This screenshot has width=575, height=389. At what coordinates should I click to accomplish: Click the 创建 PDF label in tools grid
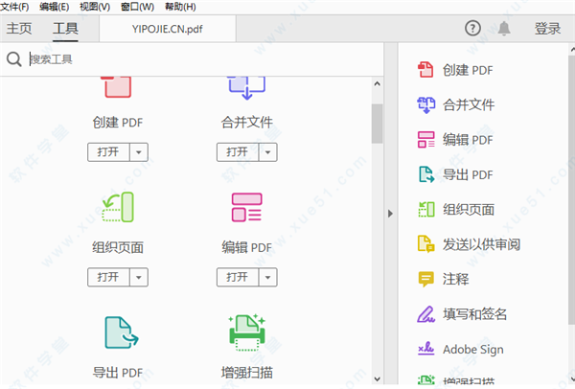(x=118, y=122)
